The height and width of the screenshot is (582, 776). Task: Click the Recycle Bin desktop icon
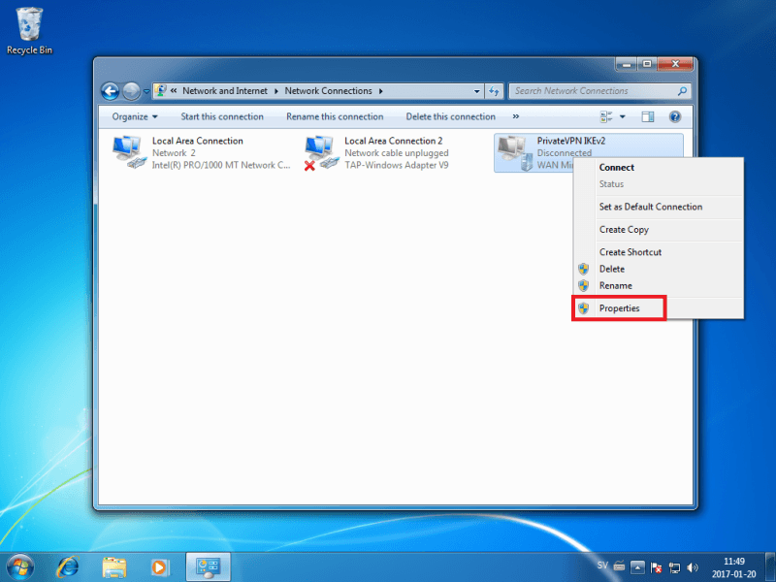(x=30, y=24)
